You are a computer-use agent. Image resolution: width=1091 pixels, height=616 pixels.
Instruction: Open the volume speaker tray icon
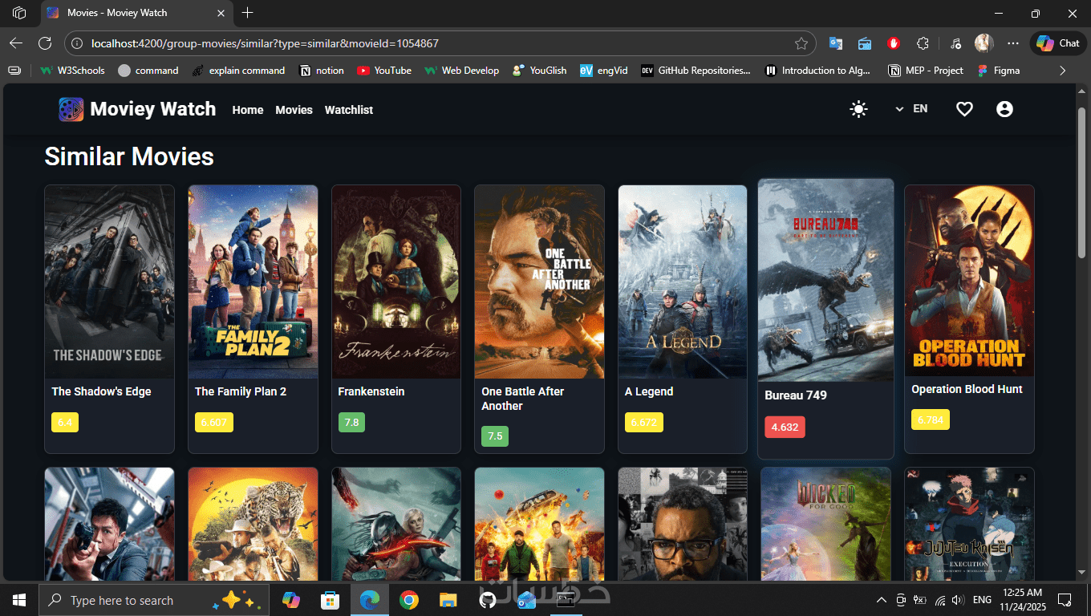957,600
